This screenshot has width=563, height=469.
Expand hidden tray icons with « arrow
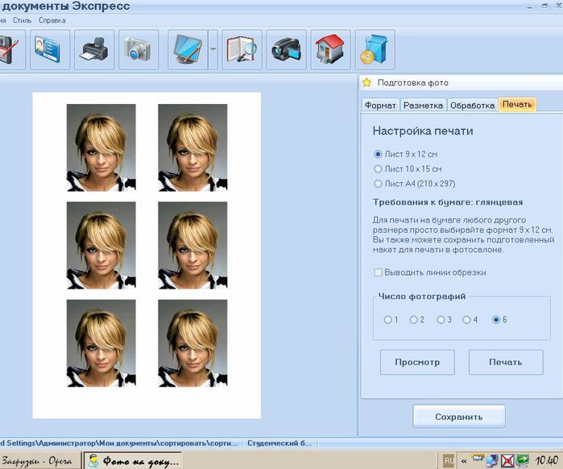click(464, 461)
